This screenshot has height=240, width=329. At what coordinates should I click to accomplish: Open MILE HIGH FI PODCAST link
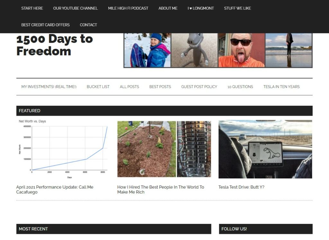128,8
